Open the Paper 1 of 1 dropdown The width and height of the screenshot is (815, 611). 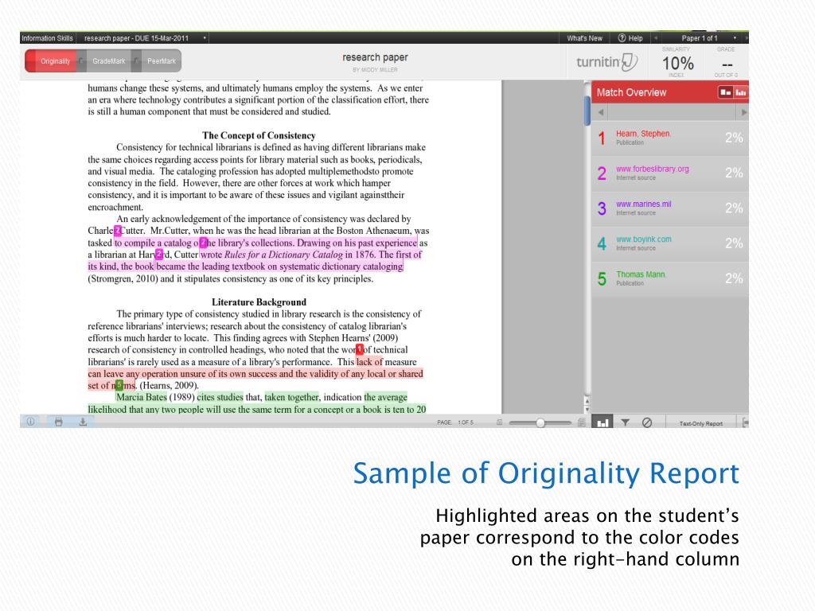[x=735, y=38]
